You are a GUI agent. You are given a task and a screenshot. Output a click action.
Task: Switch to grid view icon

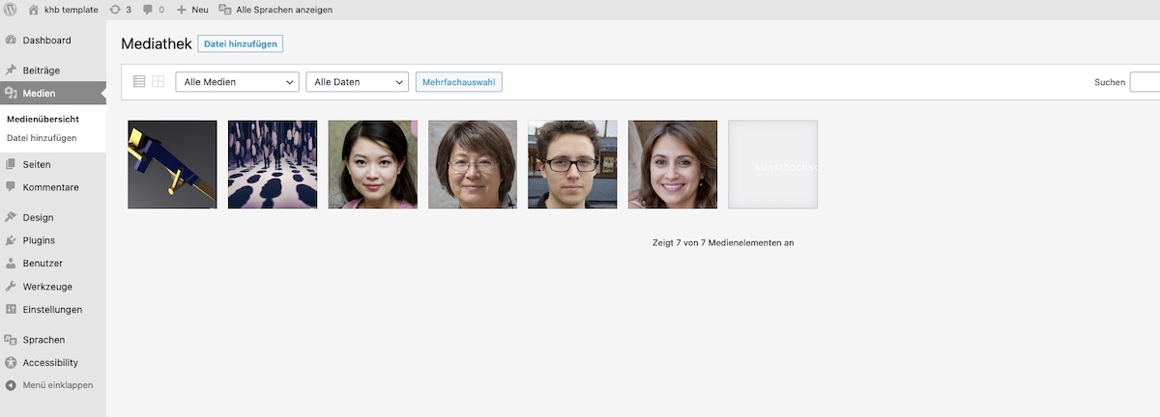[x=158, y=82]
